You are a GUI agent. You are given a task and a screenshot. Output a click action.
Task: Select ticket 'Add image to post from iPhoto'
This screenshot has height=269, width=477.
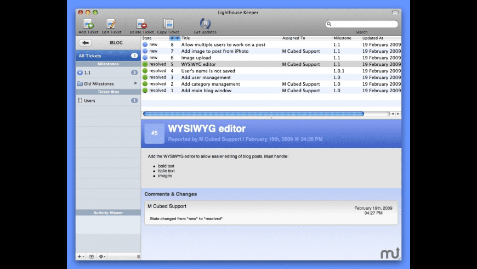point(271,51)
